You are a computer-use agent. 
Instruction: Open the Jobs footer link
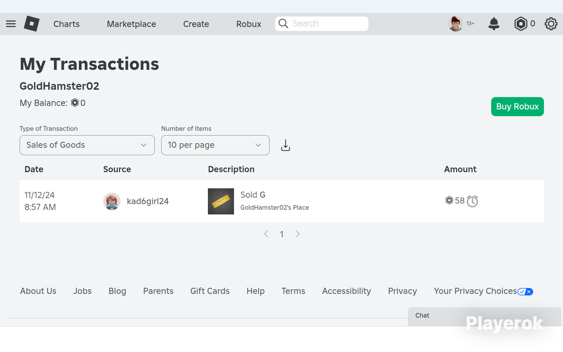[x=82, y=291]
